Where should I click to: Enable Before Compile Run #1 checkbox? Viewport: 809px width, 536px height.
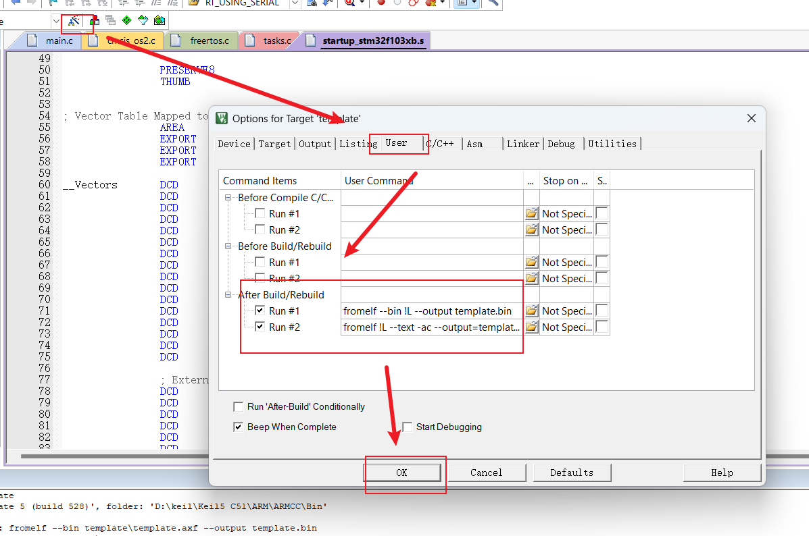(260, 213)
